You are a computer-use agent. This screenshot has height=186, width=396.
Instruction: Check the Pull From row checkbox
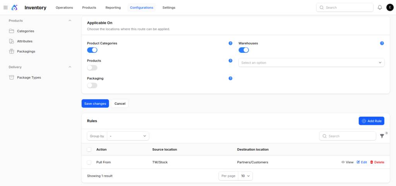(89, 163)
